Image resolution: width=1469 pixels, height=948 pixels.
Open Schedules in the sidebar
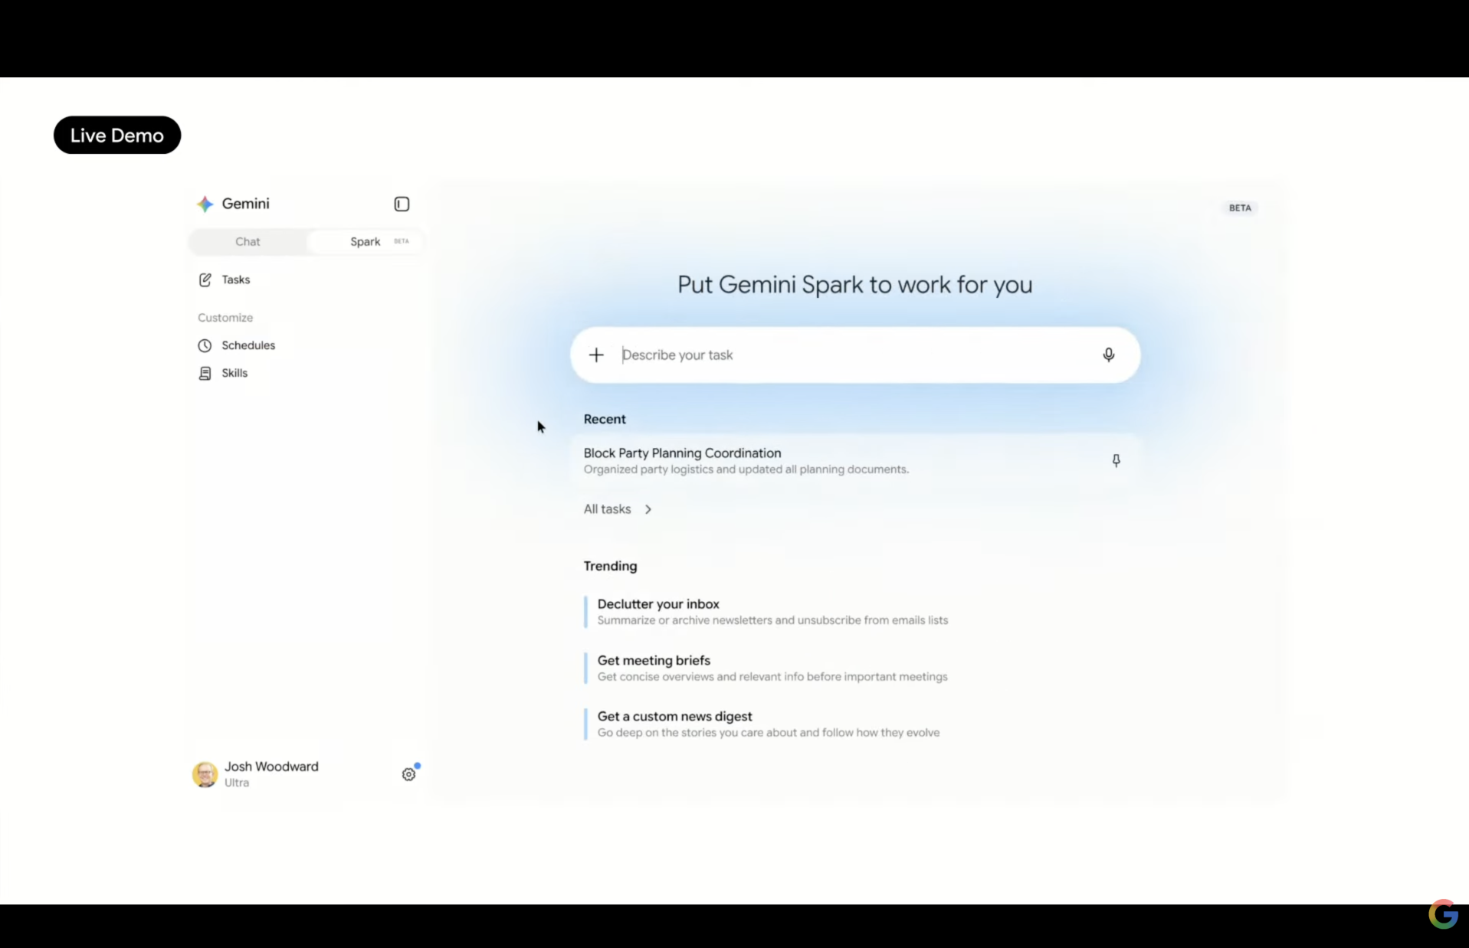coord(248,345)
